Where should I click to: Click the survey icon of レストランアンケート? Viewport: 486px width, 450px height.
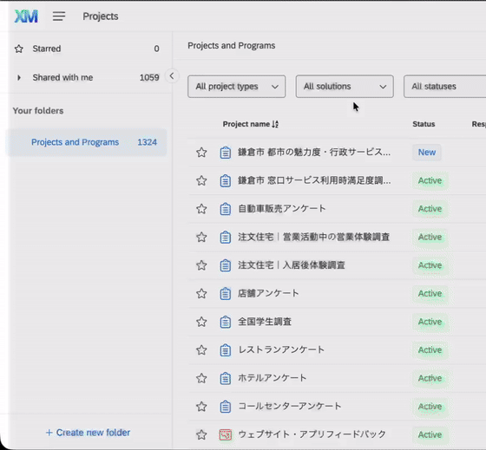pyautogui.click(x=226, y=350)
